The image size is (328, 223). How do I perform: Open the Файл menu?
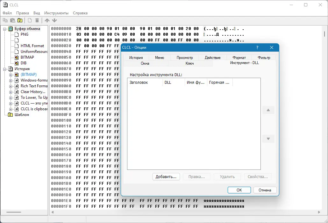pos(7,13)
